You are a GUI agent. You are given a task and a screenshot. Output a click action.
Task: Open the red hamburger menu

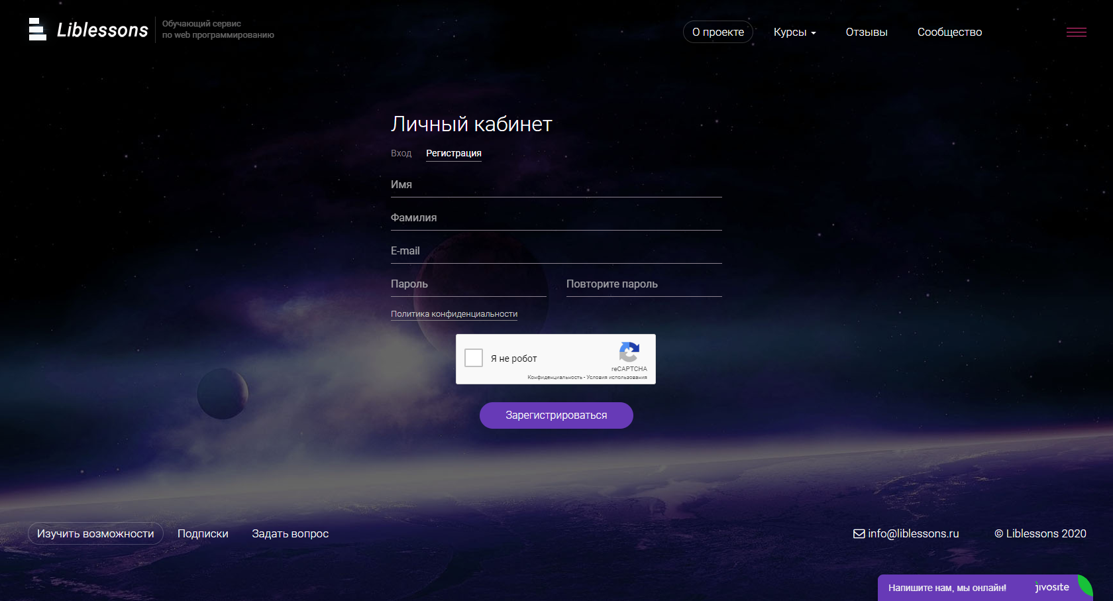(1076, 32)
